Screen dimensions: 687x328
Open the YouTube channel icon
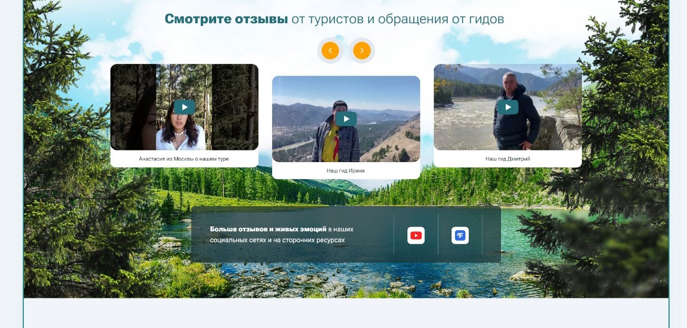point(416,236)
